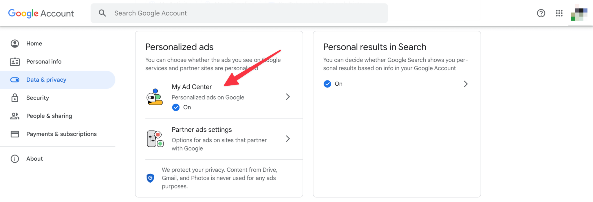Click the On checkmark for Personal results
The image size is (593, 202).
click(x=327, y=84)
